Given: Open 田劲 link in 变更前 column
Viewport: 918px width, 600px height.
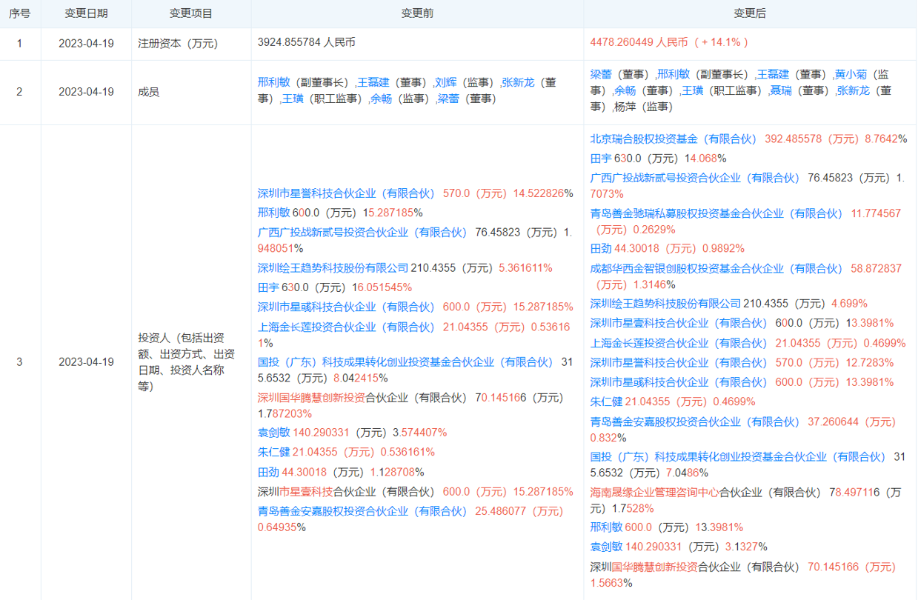Looking at the screenshot, I should (268, 472).
